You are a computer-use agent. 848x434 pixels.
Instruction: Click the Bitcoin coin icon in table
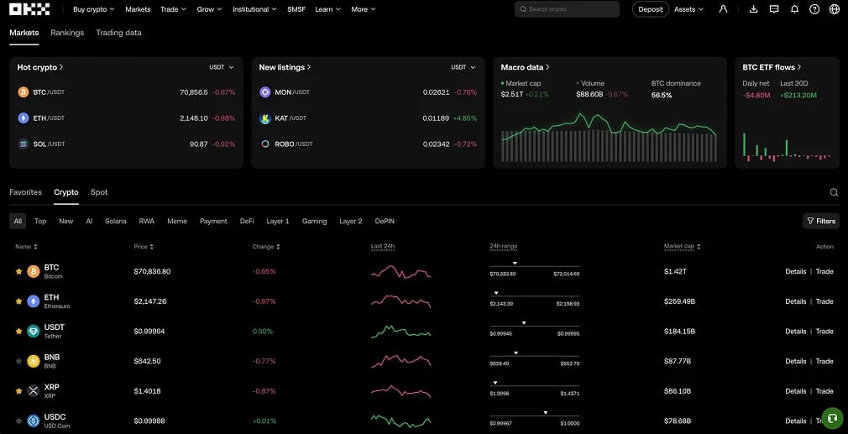pyautogui.click(x=34, y=271)
